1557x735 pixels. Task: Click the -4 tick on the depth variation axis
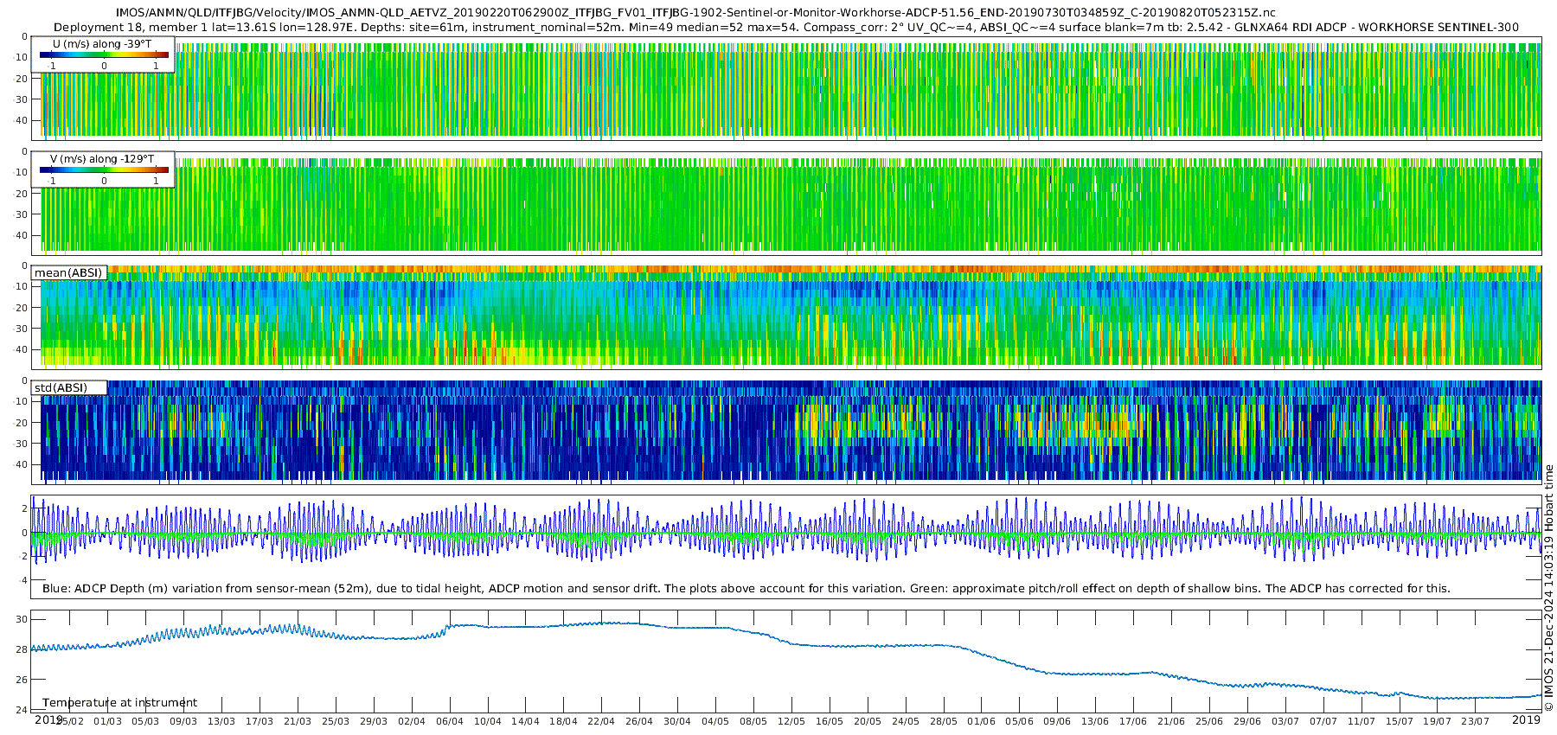tap(22, 580)
